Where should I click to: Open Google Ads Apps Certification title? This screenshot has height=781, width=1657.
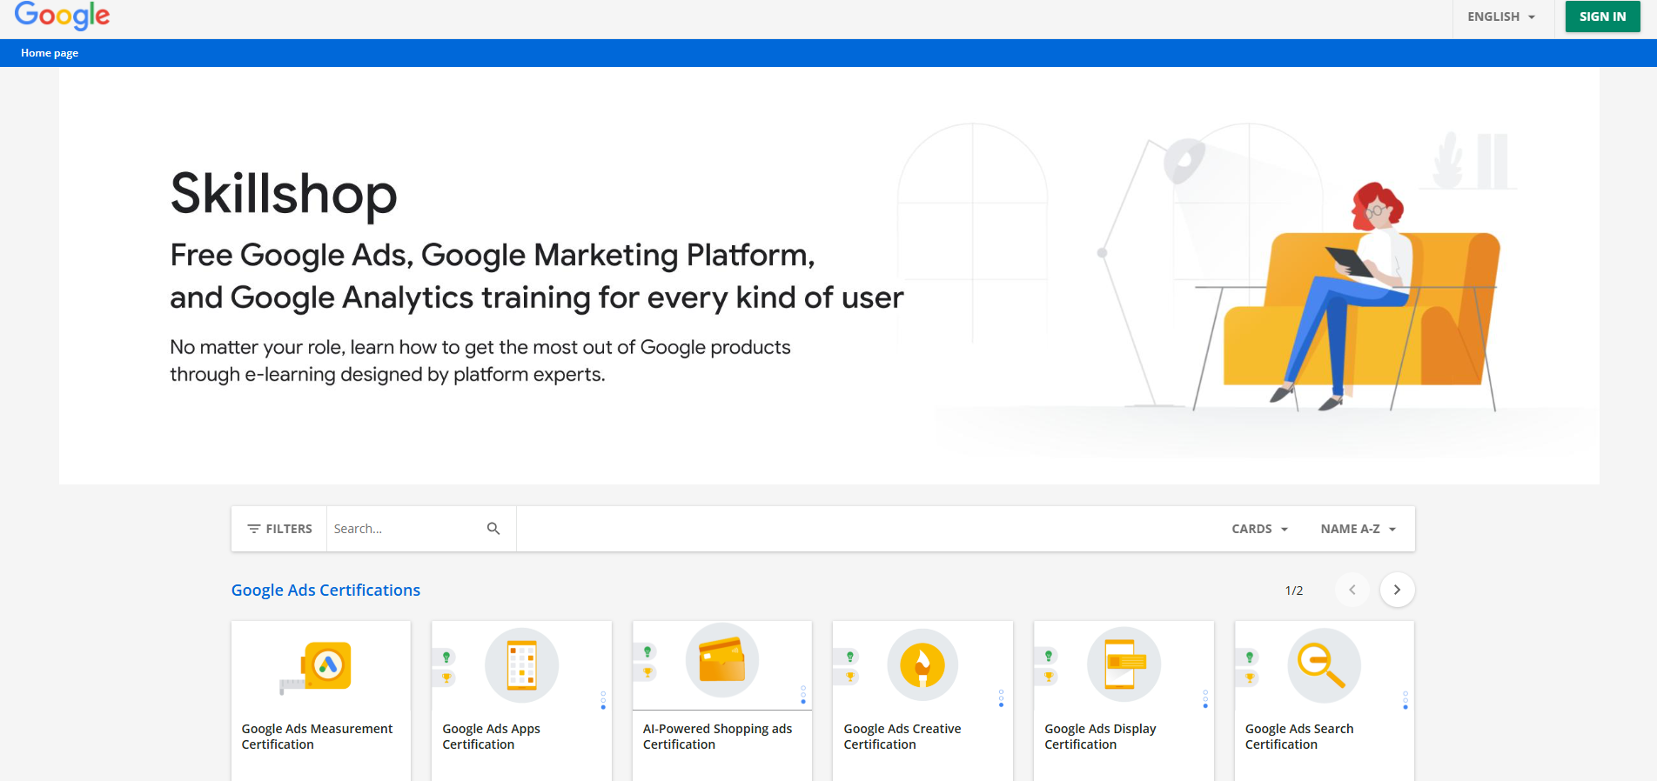[x=491, y=737]
